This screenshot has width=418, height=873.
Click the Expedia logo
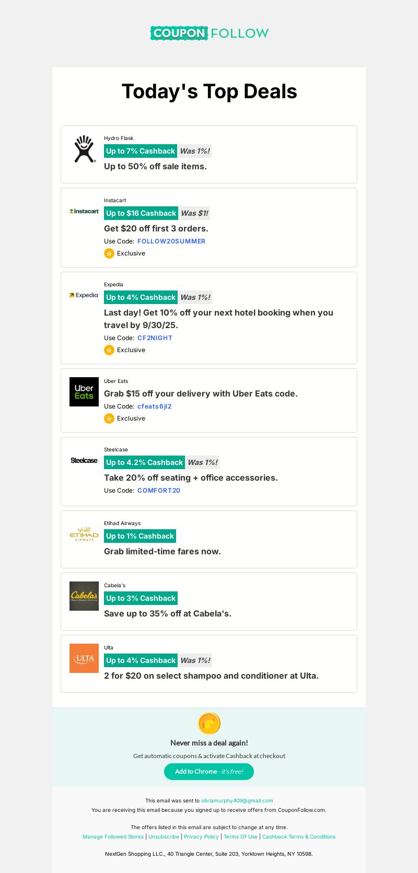click(84, 295)
